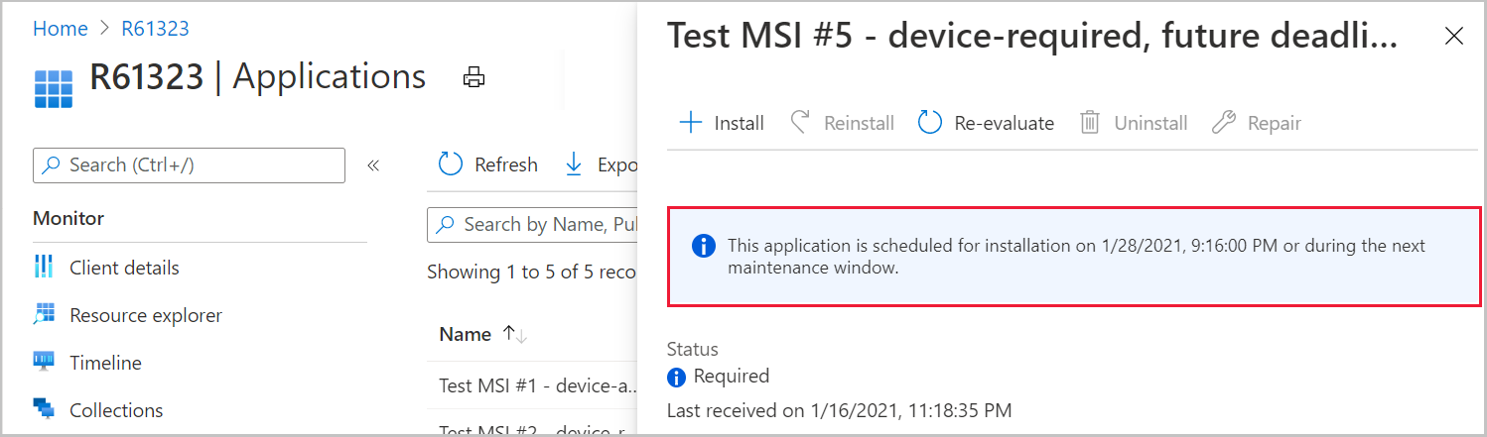Click the R61323 breadcrumb link
1487x437 pixels.
pyautogui.click(x=155, y=29)
